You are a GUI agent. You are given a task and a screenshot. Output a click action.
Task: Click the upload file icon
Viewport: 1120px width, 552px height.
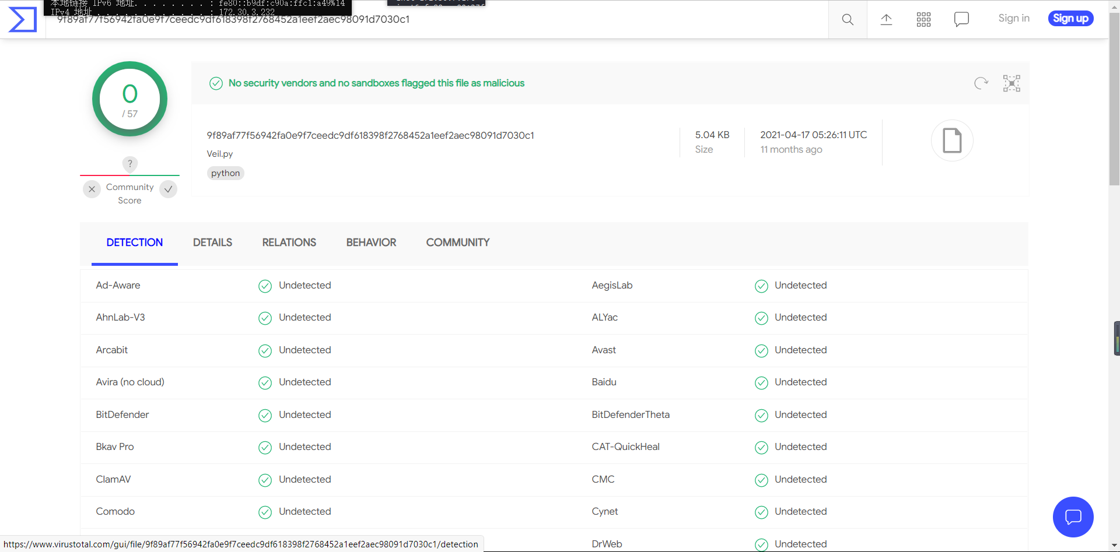(886, 19)
